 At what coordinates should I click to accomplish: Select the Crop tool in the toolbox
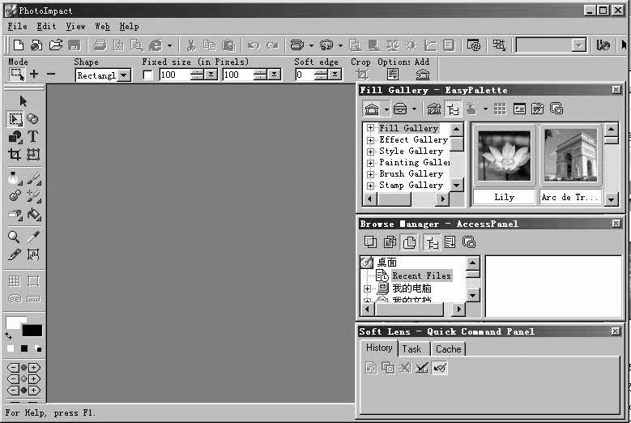tap(15, 154)
